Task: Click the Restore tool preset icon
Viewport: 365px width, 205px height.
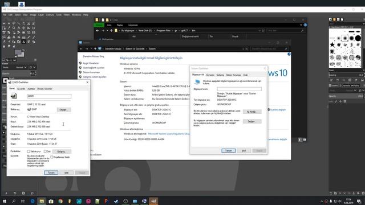Action: 15,193
